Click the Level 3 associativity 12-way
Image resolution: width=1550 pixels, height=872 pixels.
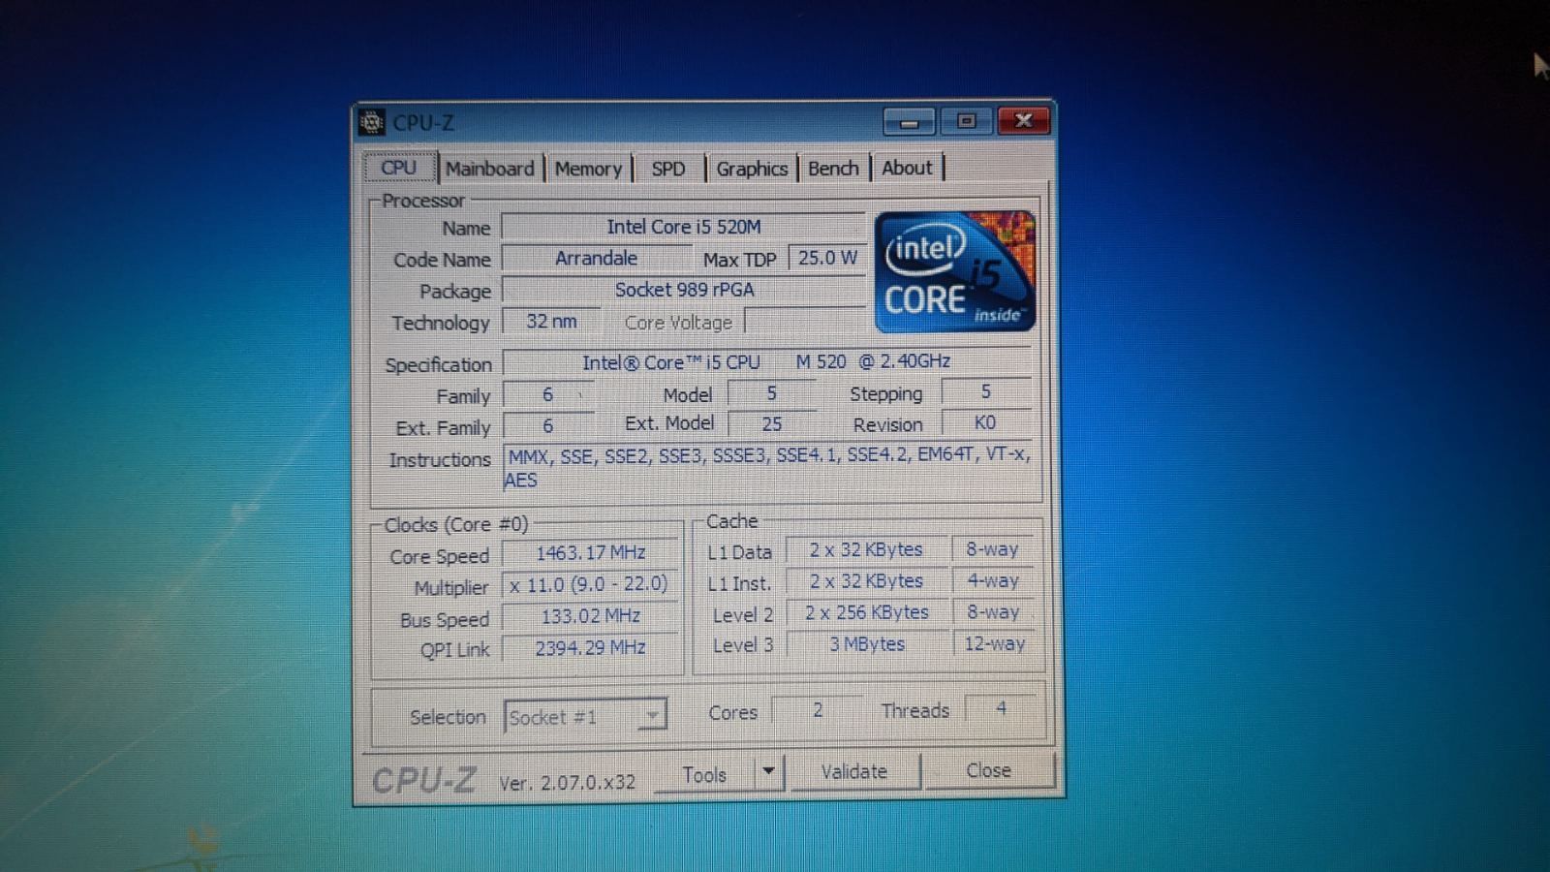click(992, 643)
